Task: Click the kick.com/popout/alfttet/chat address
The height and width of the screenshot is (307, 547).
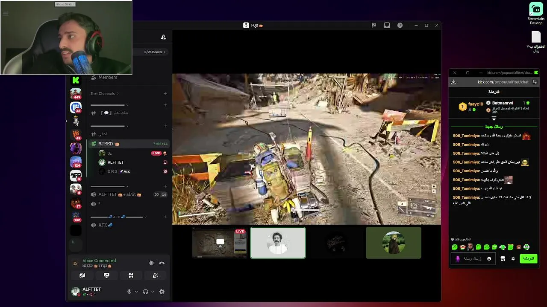Action: pos(503,82)
